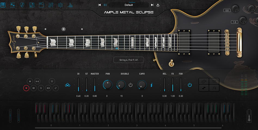Click the MASTER value 0.80
Viewport: 258px width, 130px height.
(x=95, y=96)
